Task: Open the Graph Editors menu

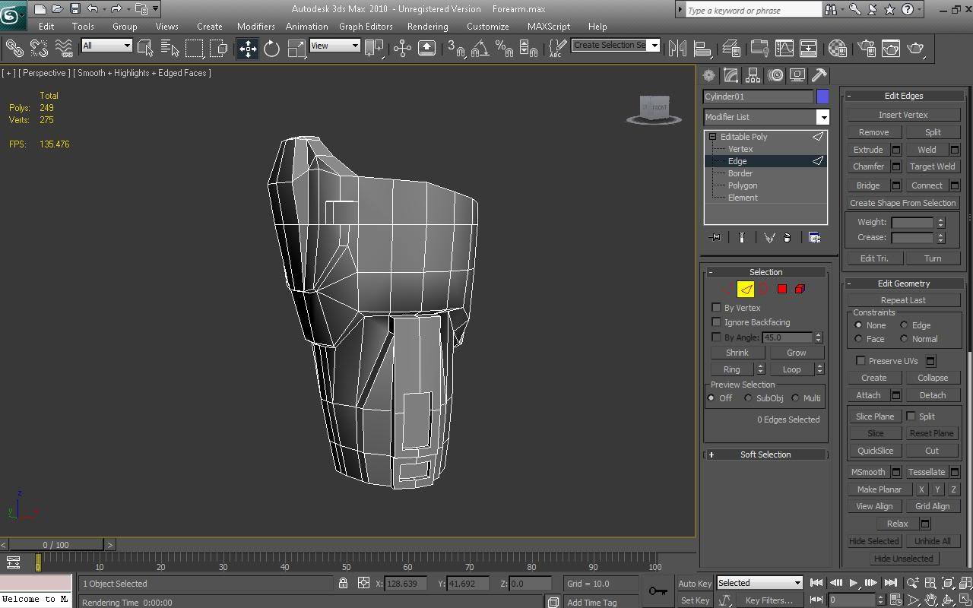Action: click(x=366, y=26)
